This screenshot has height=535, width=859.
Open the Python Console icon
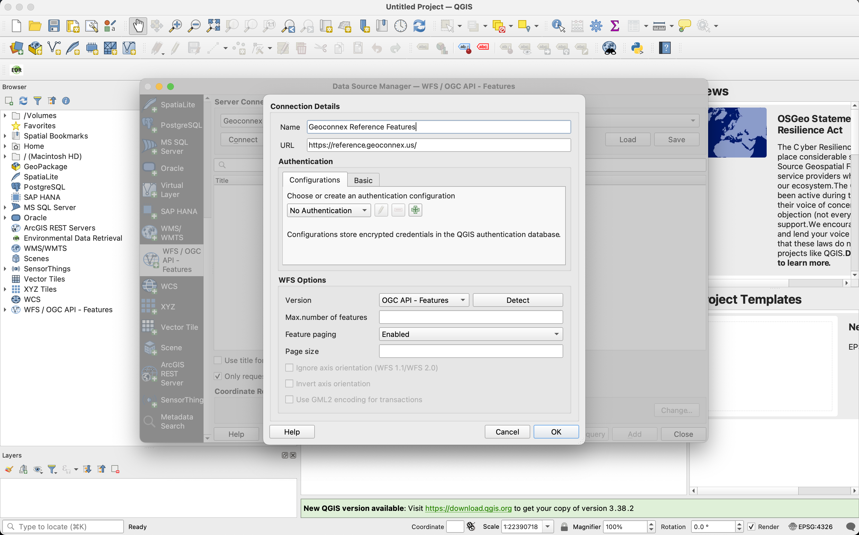[x=637, y=48]
